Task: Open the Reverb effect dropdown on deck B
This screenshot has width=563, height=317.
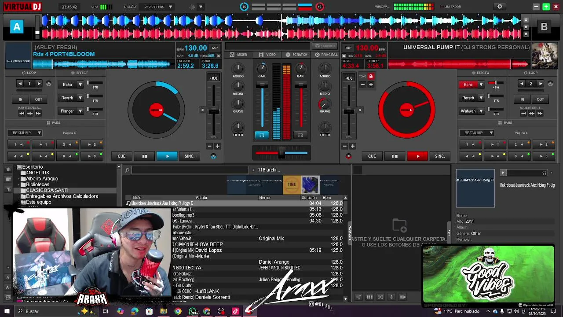Action: (481, 98)
